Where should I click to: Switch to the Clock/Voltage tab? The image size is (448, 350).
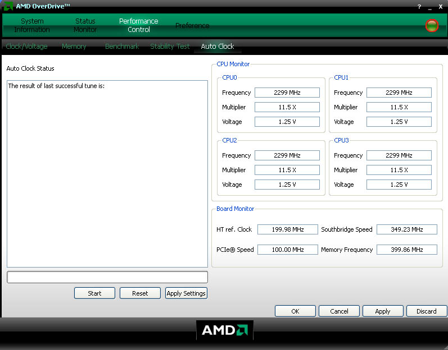[x=26, y=47]
